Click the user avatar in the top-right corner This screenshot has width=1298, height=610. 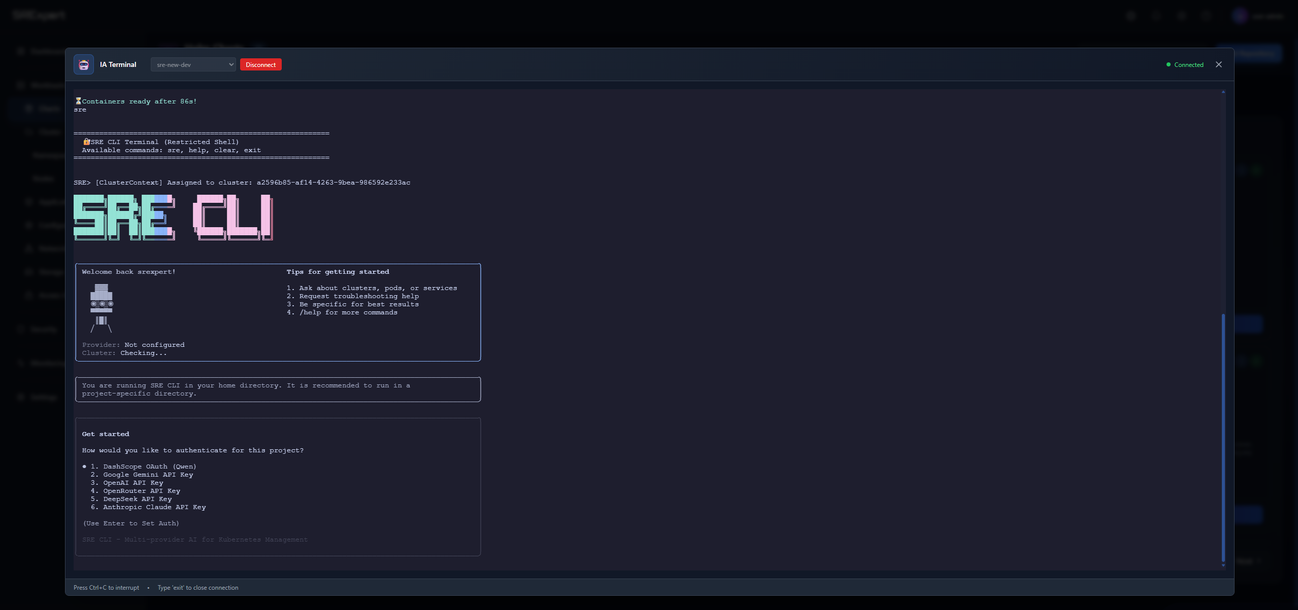pyautogui.click(x=1239, y=16)
